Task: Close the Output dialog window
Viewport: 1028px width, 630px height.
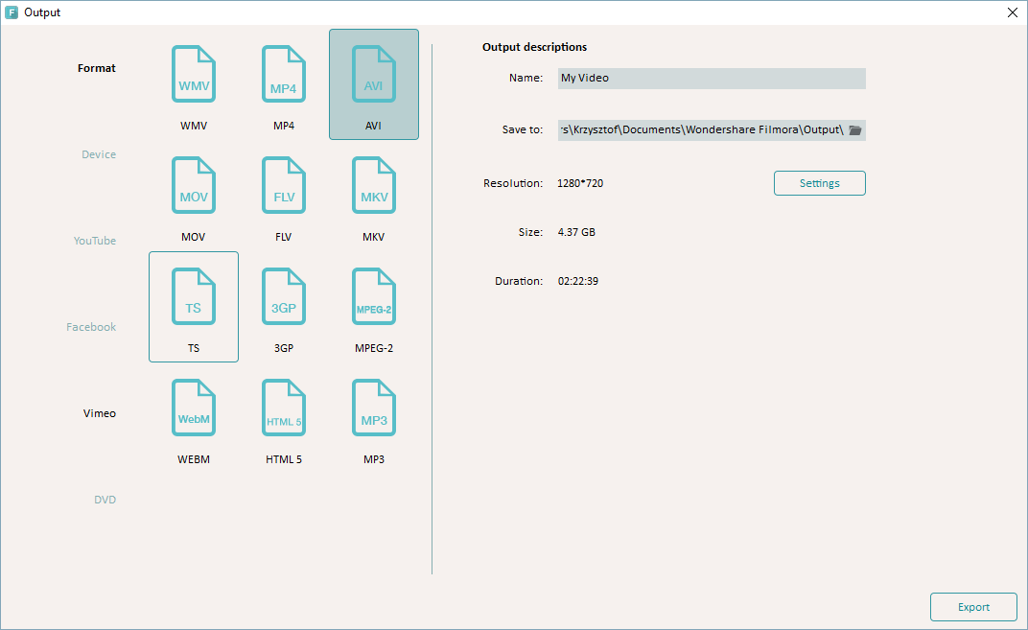Action: 1013,12
